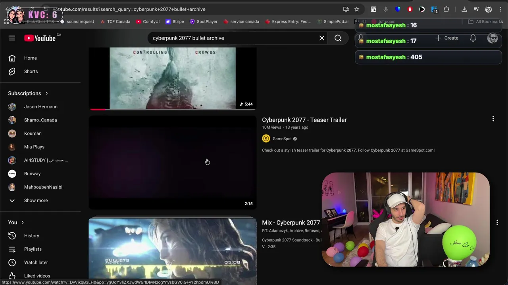
Task: Open the All Bookmarks folder
Action: tap(485, 22)
